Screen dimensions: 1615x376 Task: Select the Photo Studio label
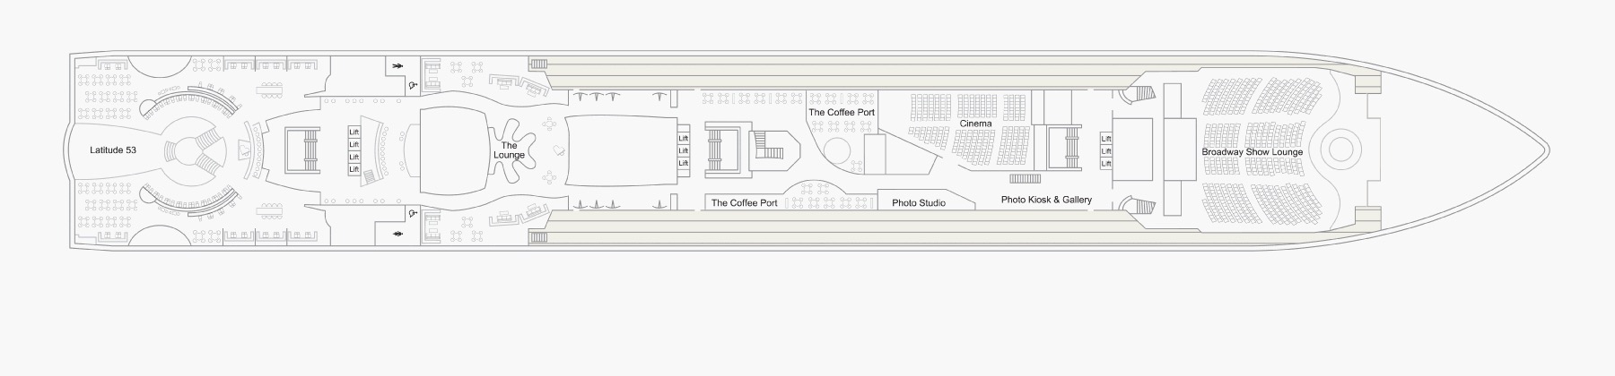918,203
